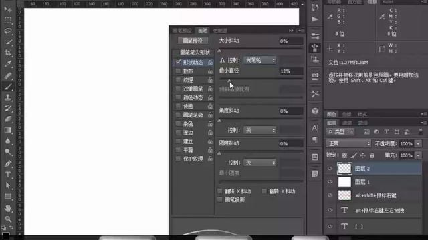Click the 最小直径 slider handle

click(x=229, y=81)
